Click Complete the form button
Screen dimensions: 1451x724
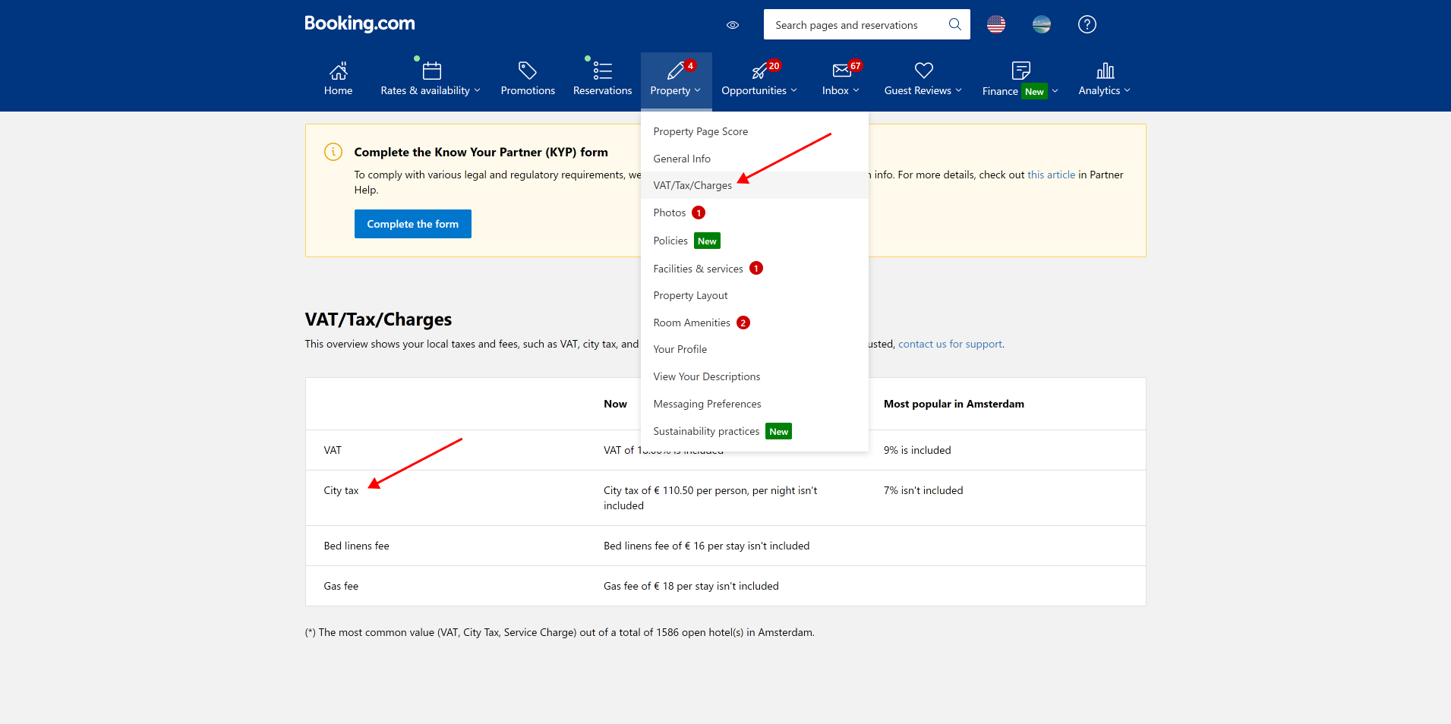pyautogui.click(x=413, y=224)
